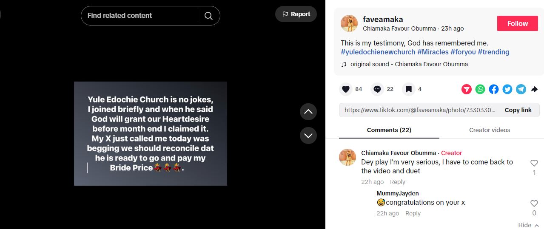
Task: Open the #yuledochienewchurch hashtag
Action: 378,52
